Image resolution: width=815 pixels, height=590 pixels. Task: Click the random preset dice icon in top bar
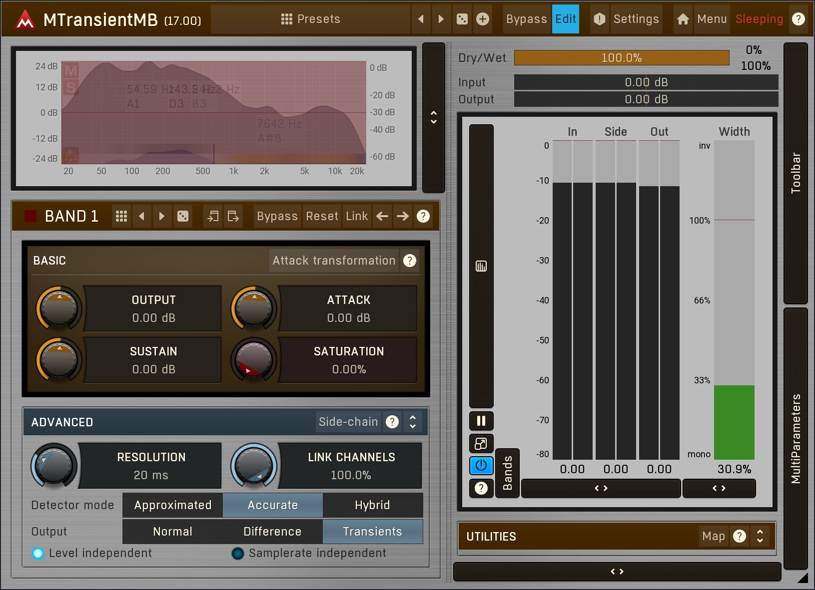pyautogui.click(x=462, y=19)
